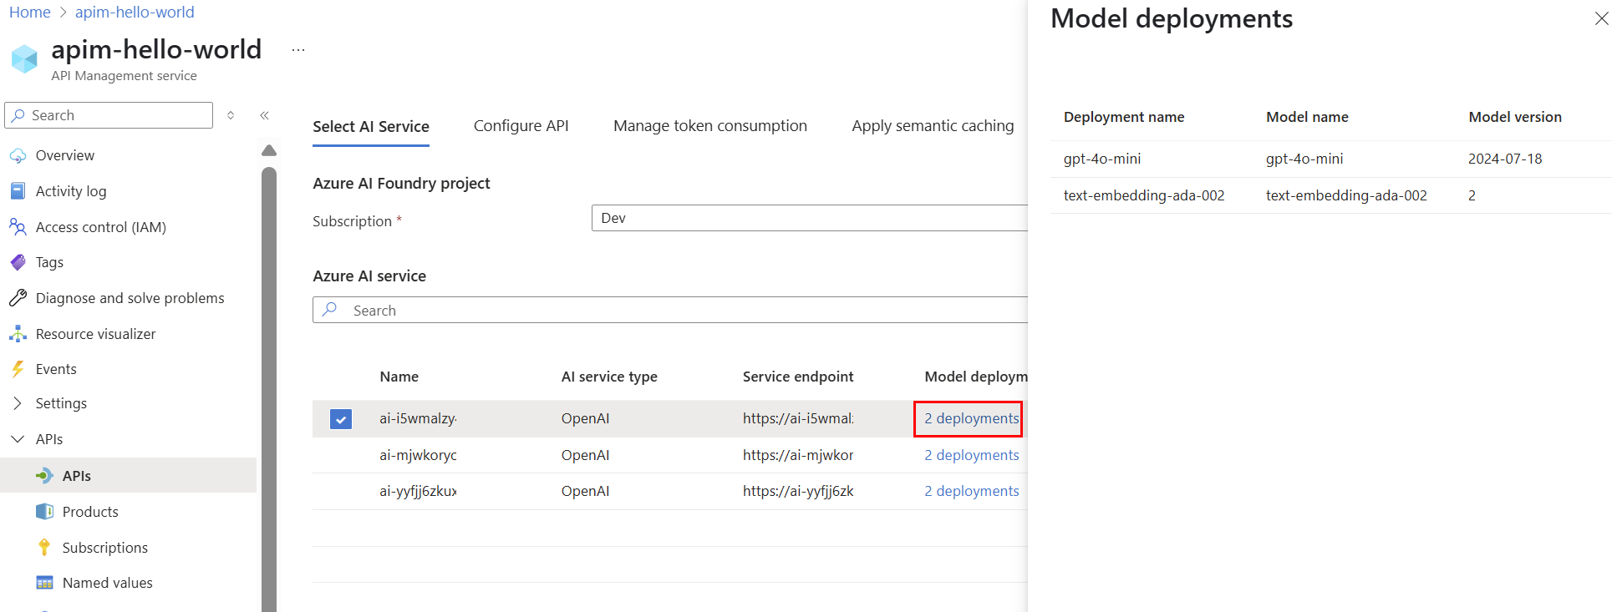1612x612 pixels.
Task: Click the Activity log icon
Action: tap(18, 191)
